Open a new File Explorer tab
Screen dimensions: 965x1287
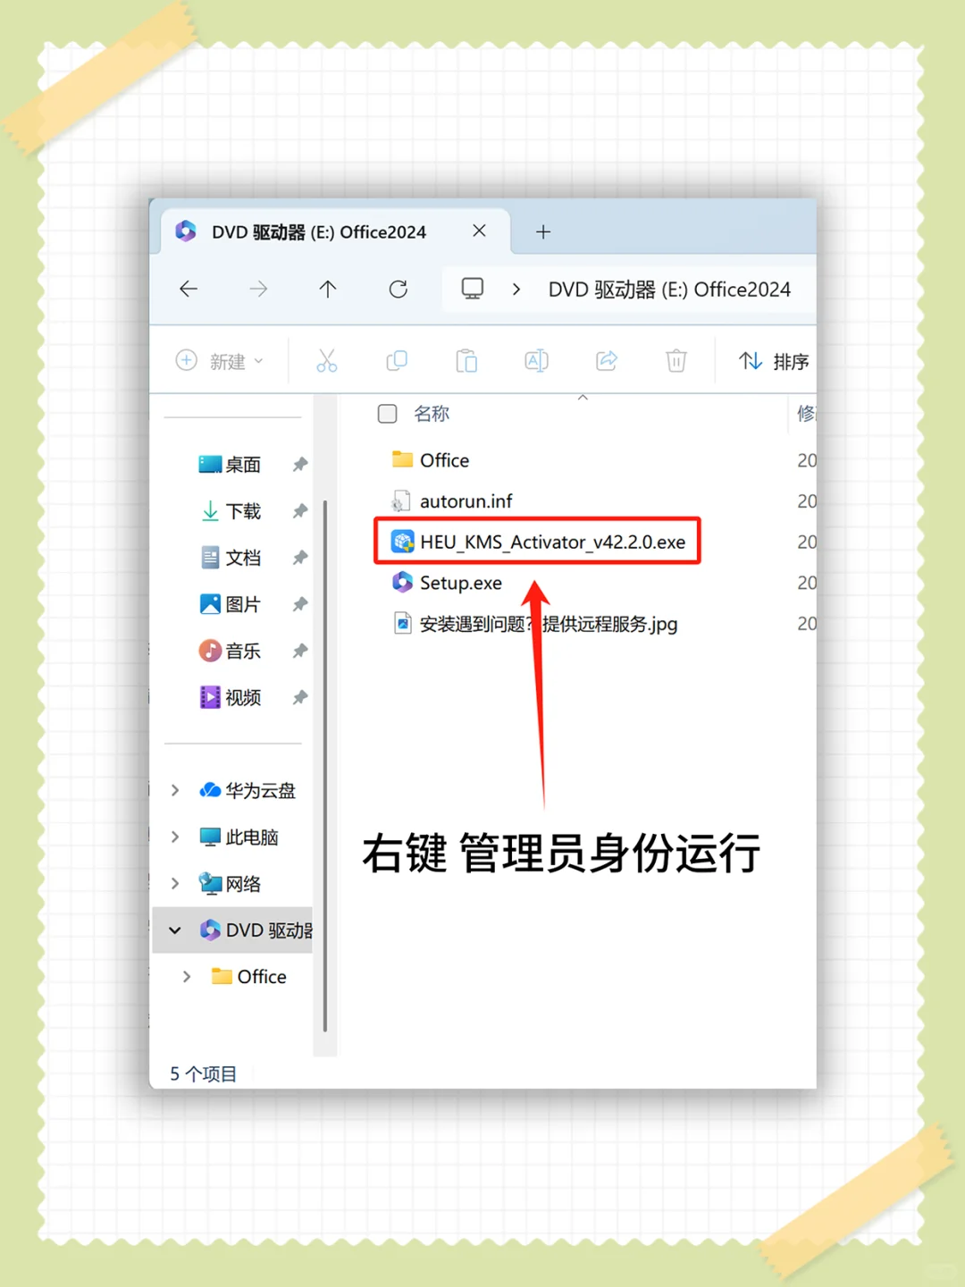(542, 231)
